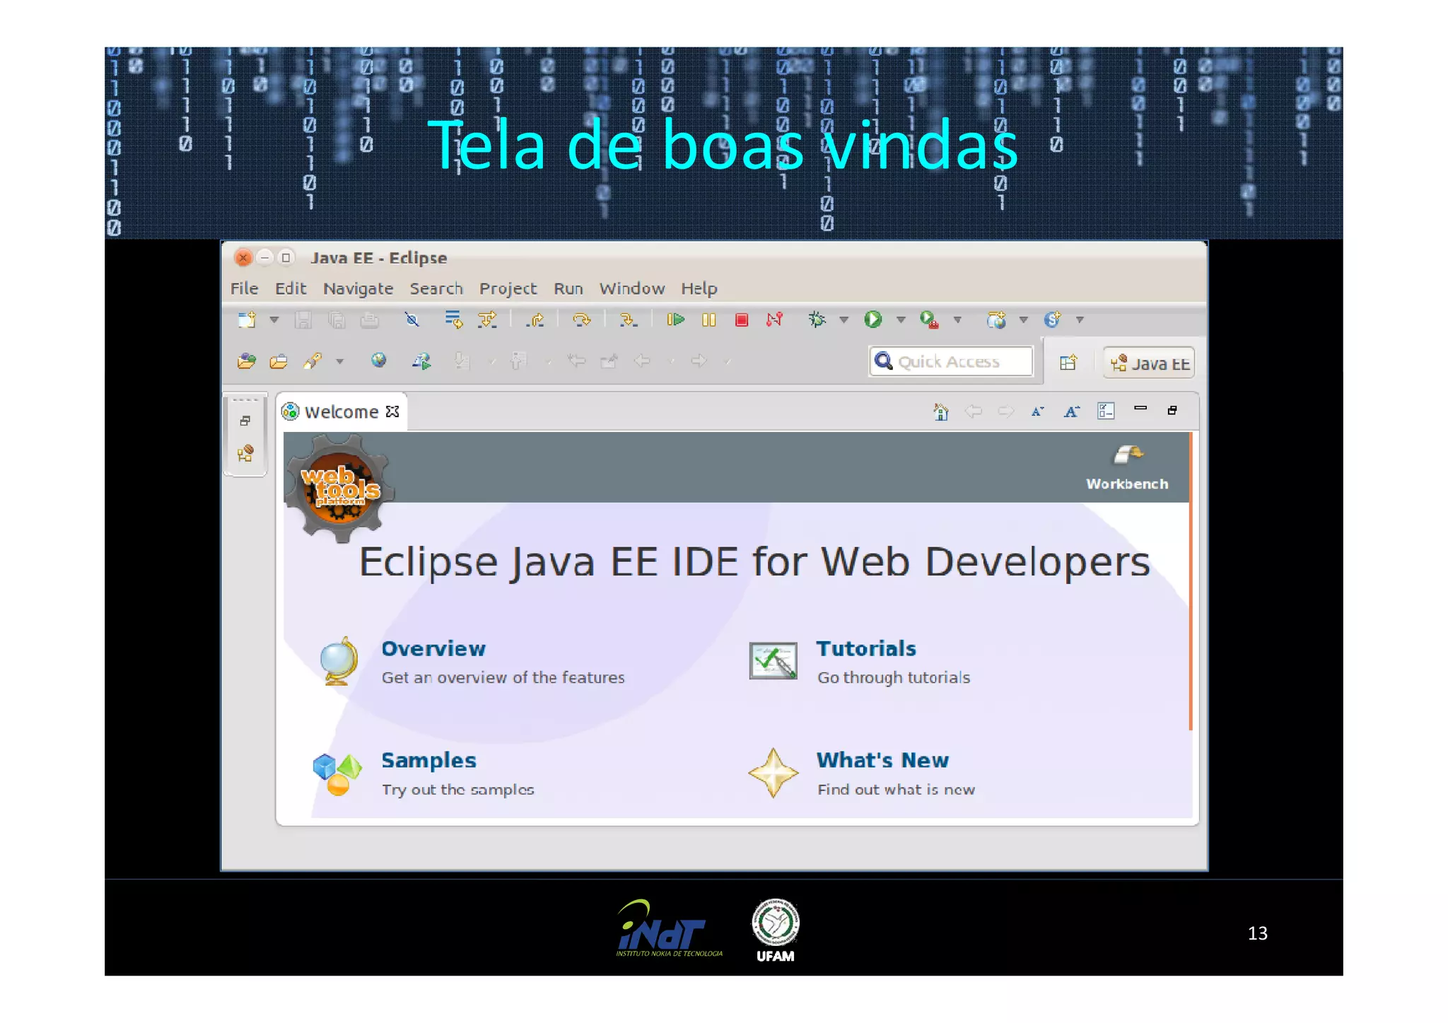Click the Overview link
Screen dimensions: 1448x1023
click(x=433, y=648)
